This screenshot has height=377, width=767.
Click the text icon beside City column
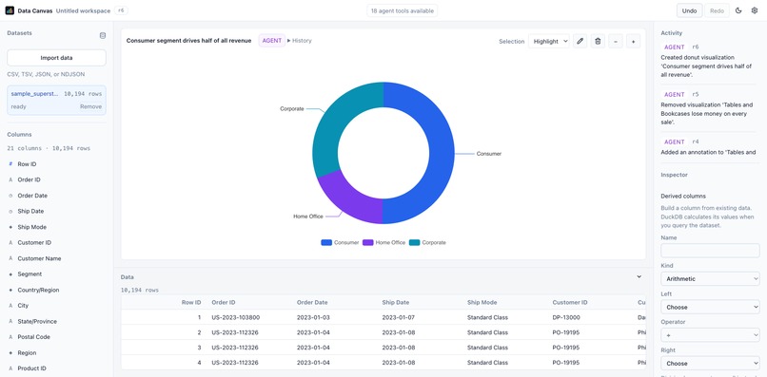pyautogui.click(x=10, y=306)
